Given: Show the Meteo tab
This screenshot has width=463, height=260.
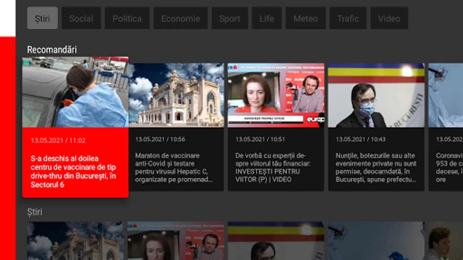Looking at the screenshot, I should (x=306, y=18).
